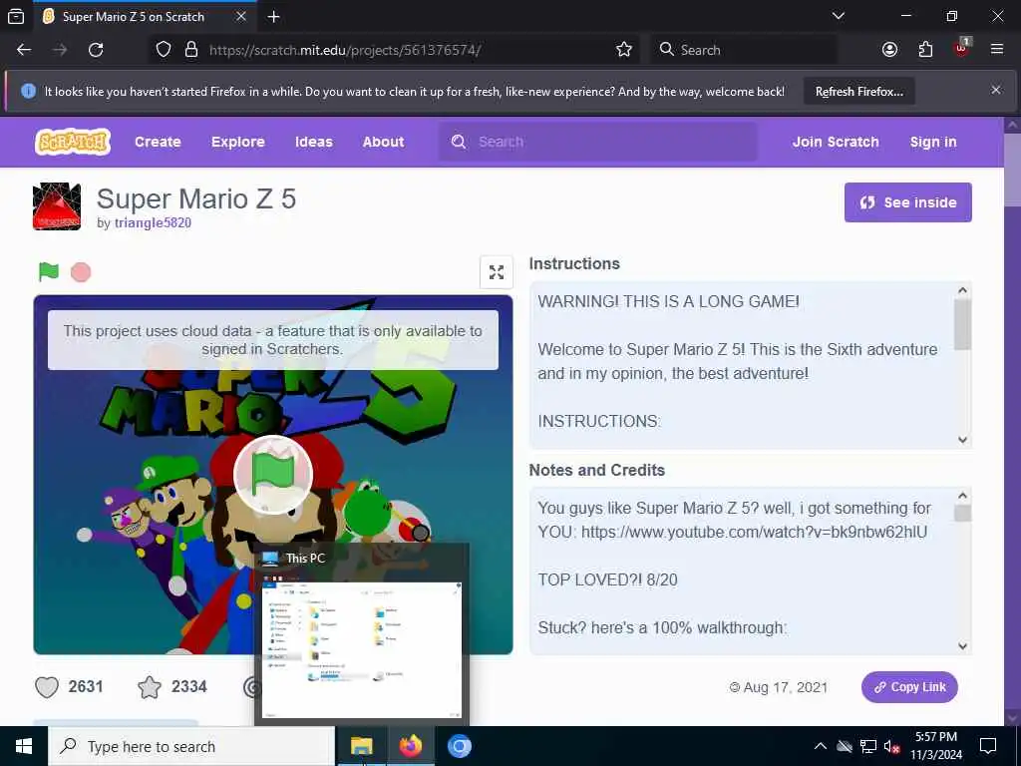Focus the Firefox toolbar Search box
Screen dimensions: 1021x766
[744, 50]
